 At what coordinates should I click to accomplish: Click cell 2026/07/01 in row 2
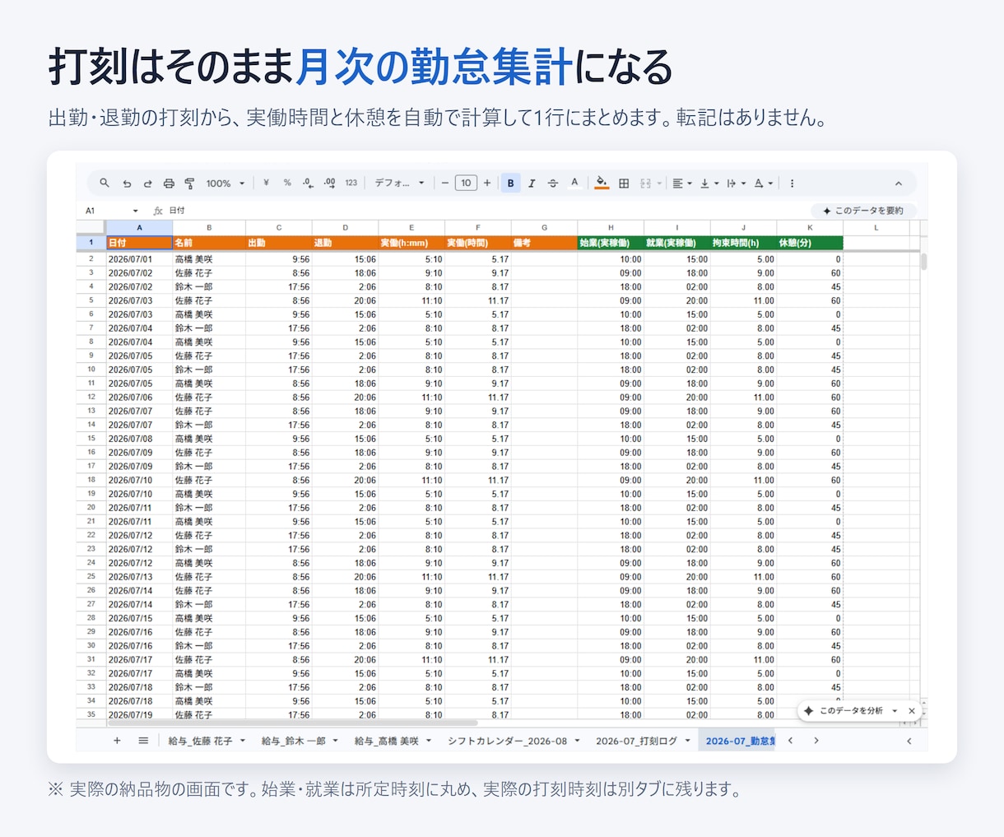[139, 259]
